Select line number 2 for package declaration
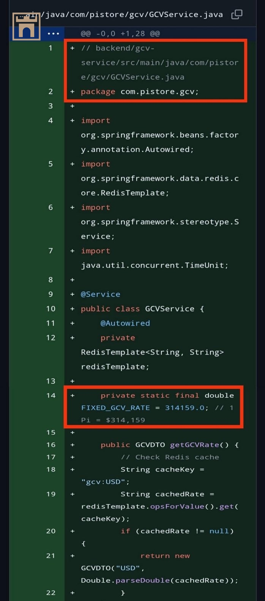The image size is (265, 601). pos(50,91)
